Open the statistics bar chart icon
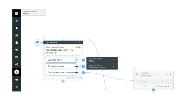Viewport: 189px width, 106px height. tap(17, 35)
